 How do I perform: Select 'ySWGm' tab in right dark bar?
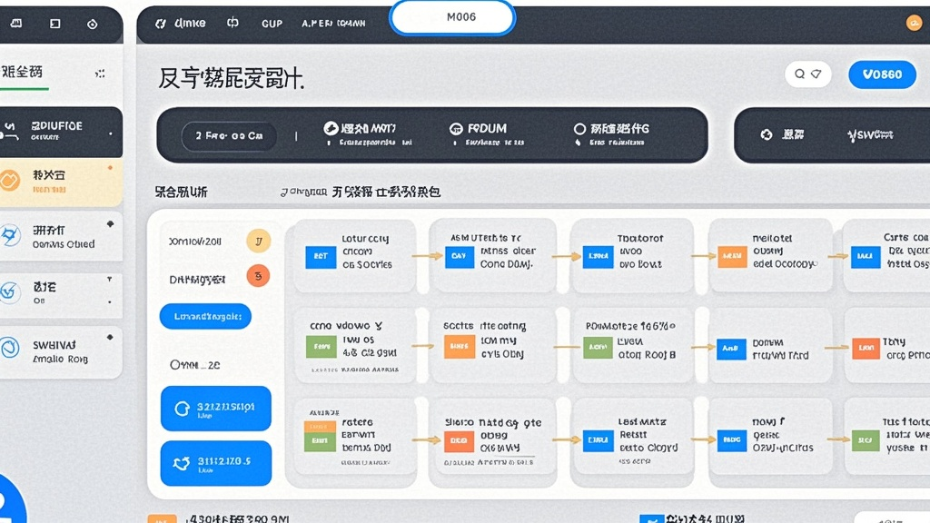click(870, 135)
